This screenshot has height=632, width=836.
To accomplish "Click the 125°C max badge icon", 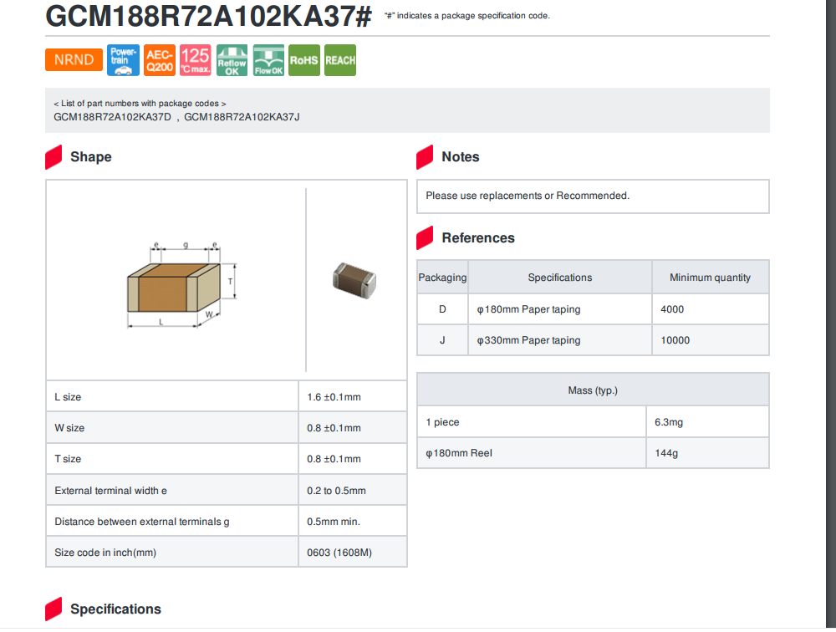I will 195,60.
